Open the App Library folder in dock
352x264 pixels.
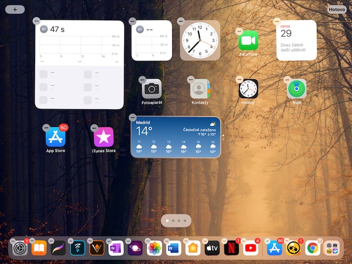pyautogui.click(x=332, y=248)
